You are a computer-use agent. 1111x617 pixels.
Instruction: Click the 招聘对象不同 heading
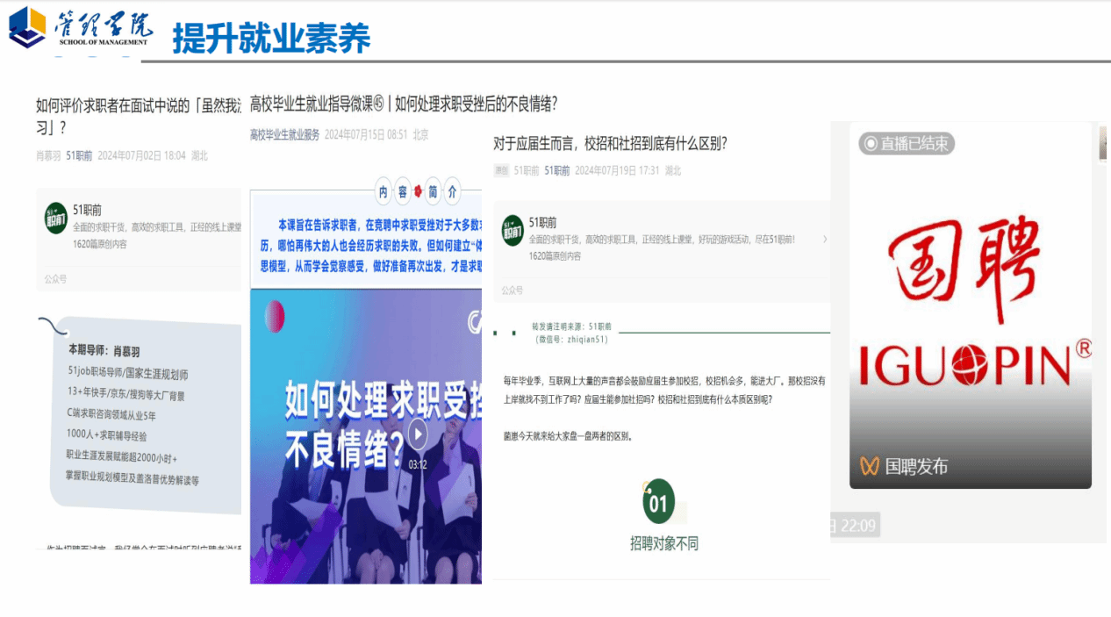[663, 544]
